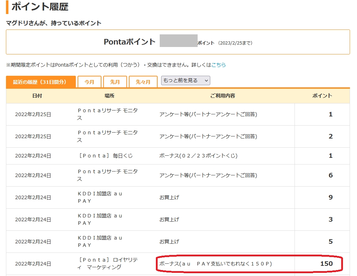The image size is (357, 276).
Task: Click the 2022年2月25日 date in the 2-point row
Action: (x=33, y=136)
